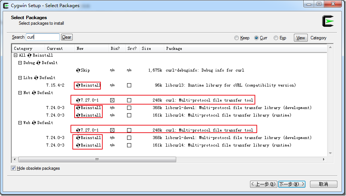The image size is (346, 196).
Task: Click the cycle icon beside Net Default
Action: 34,93
